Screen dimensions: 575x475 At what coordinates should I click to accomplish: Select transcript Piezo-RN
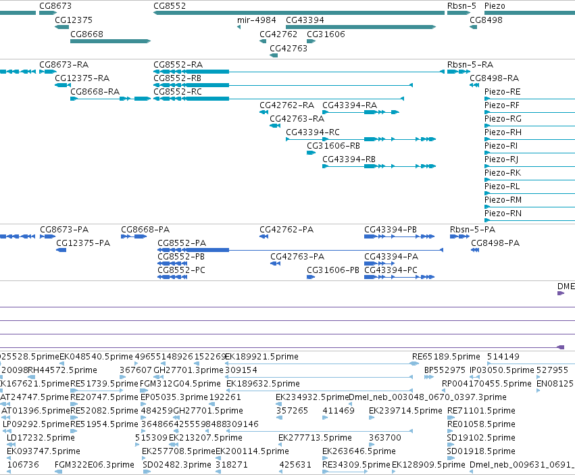point(503,214)
